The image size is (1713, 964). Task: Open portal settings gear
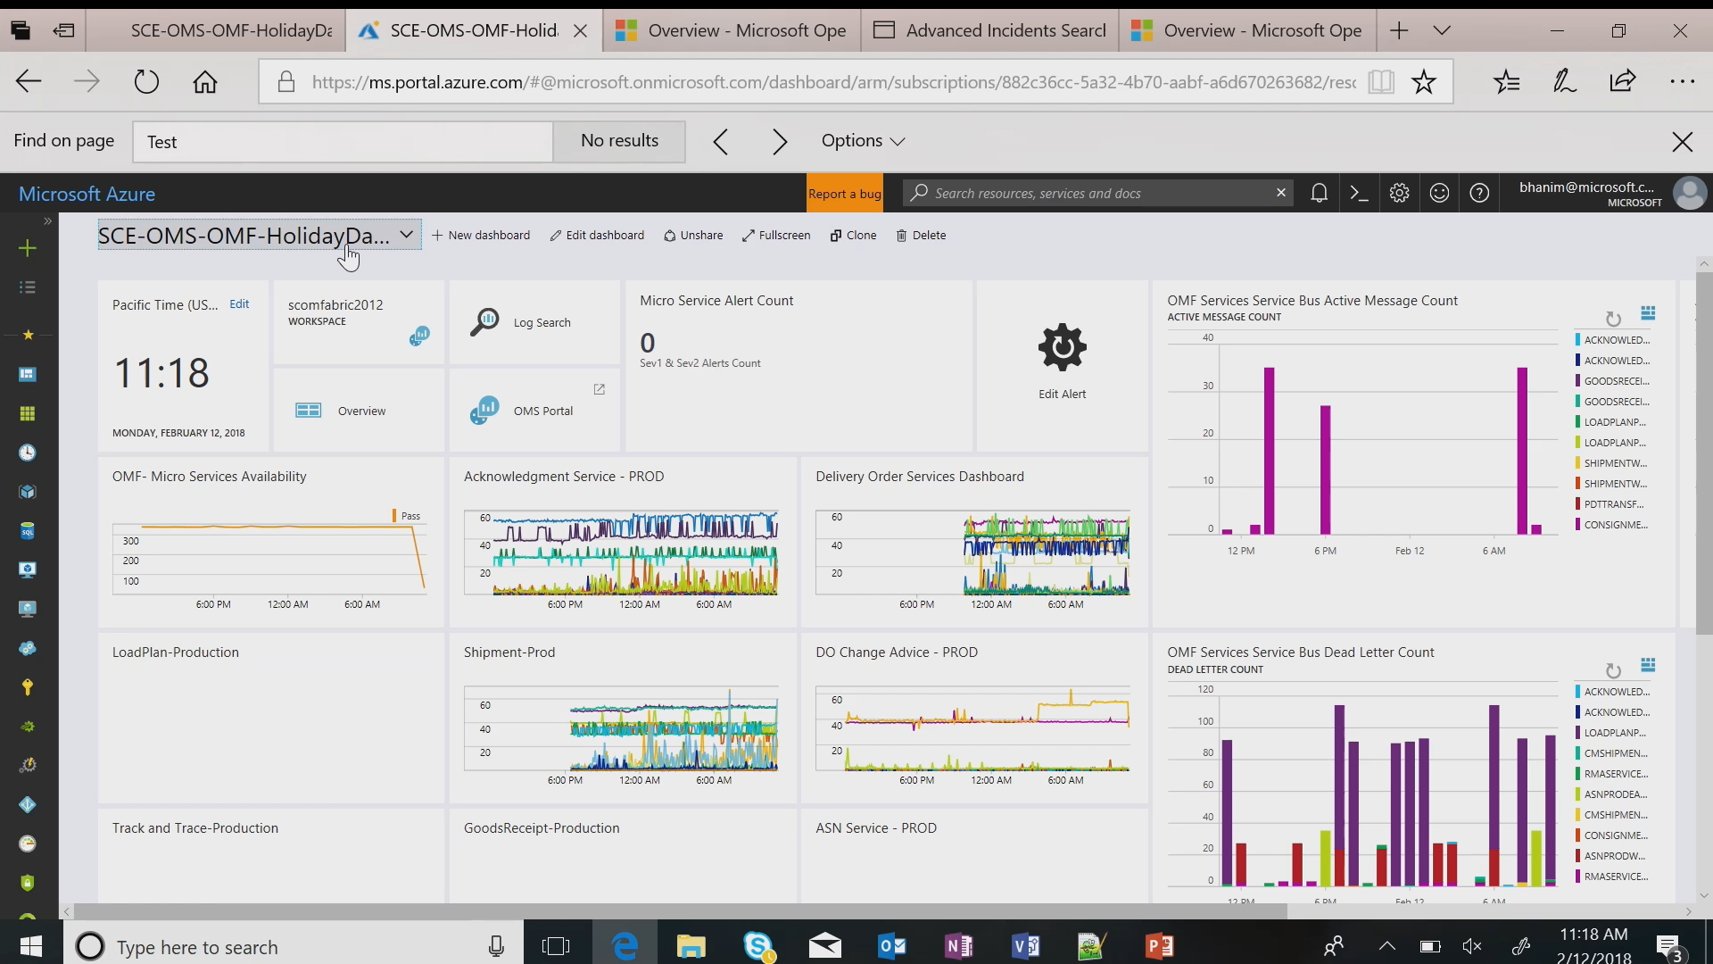coord(1399,193)
